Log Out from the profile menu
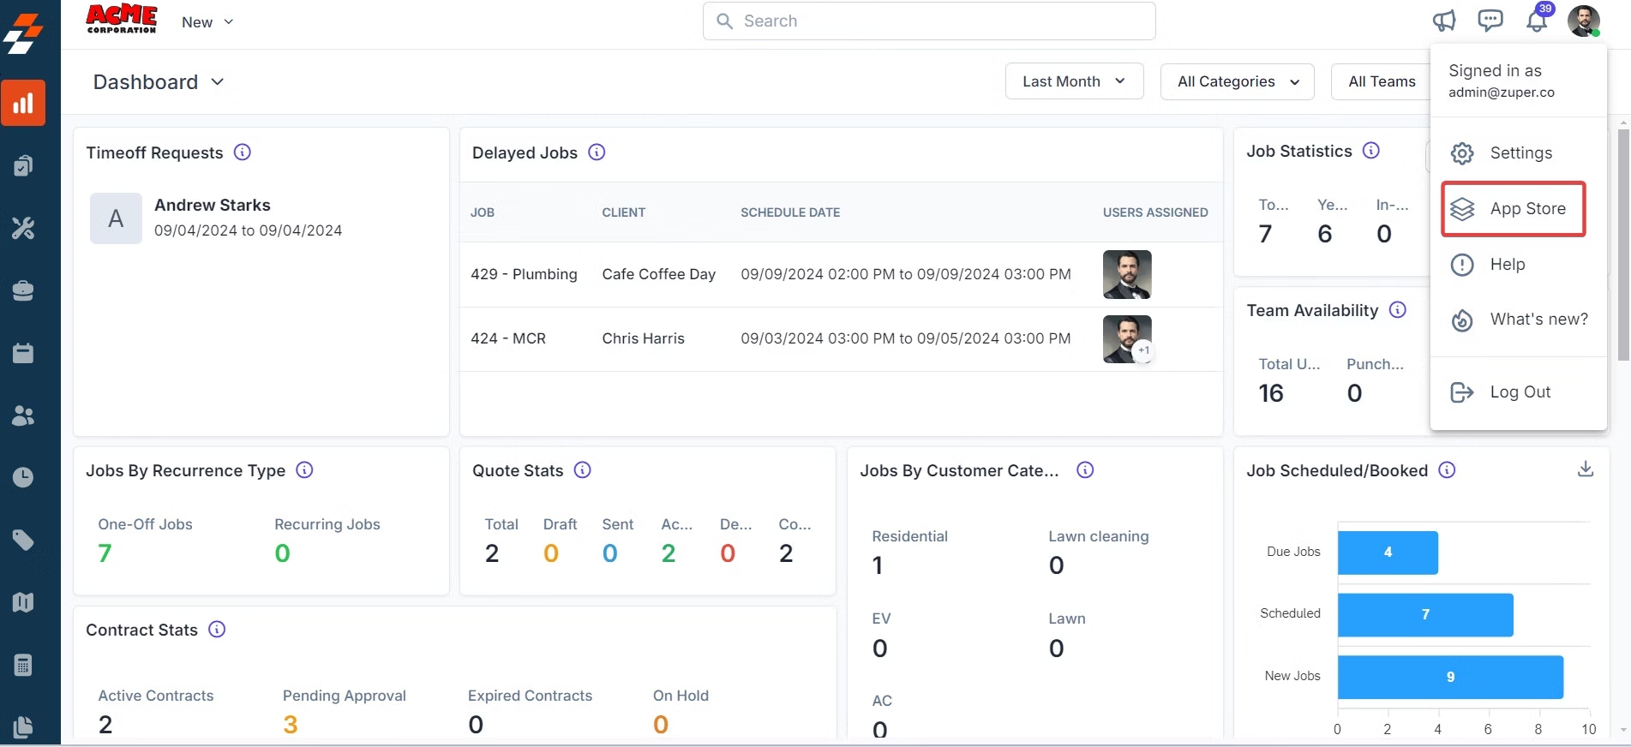1631x747 pixels. click(x=1514, y=392)
